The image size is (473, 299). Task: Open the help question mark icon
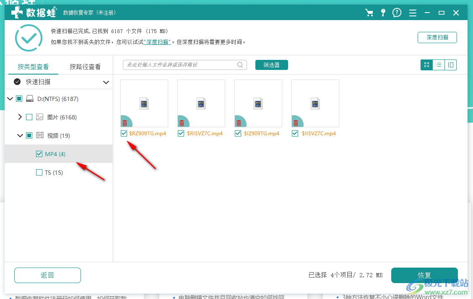point(397,13)
